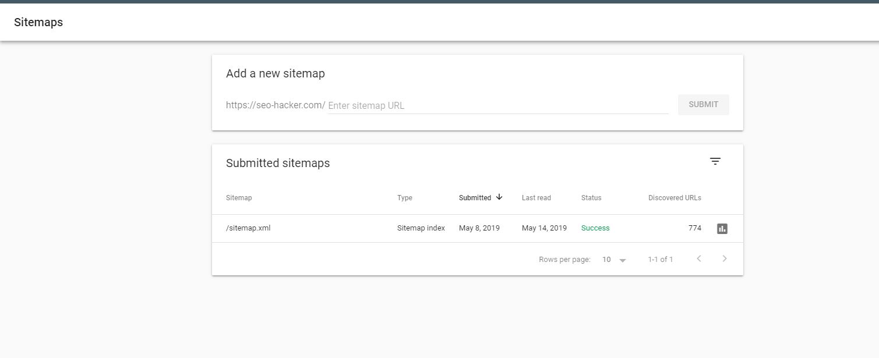This screenshot has width=879, height=358.
Task: Open the filter icon in Submitted sitemaps
Action: 715,161
